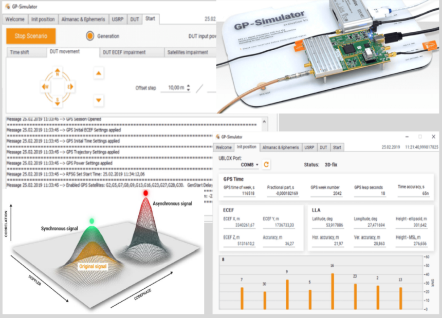Click the SNR bar for satellite 30

265,301
